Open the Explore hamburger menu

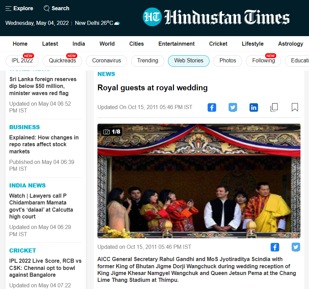pyautogui.click(x=9, y=9)
